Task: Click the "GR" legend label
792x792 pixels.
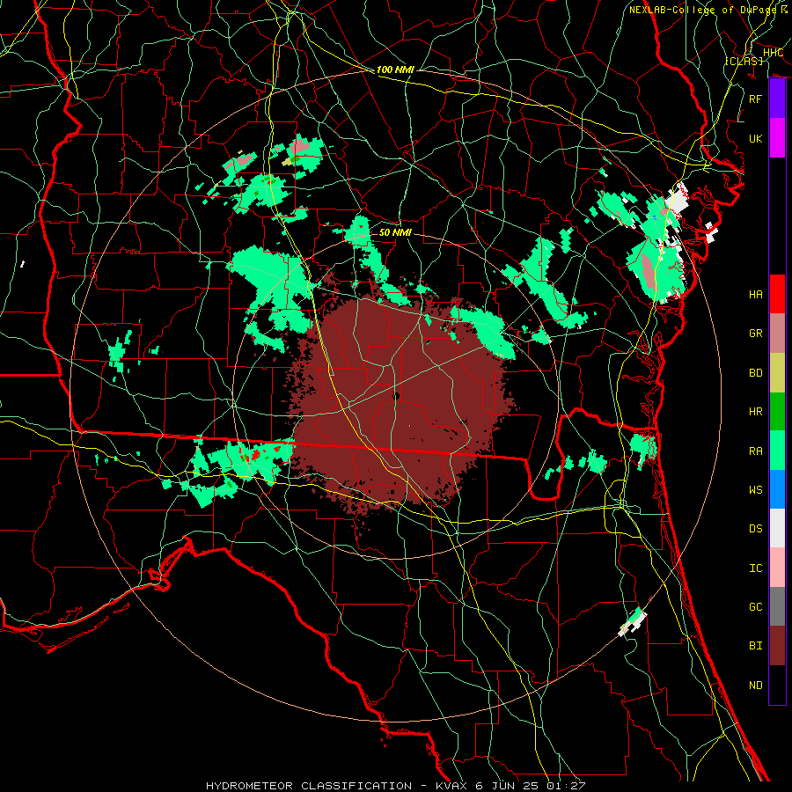Action: (755, 334)
